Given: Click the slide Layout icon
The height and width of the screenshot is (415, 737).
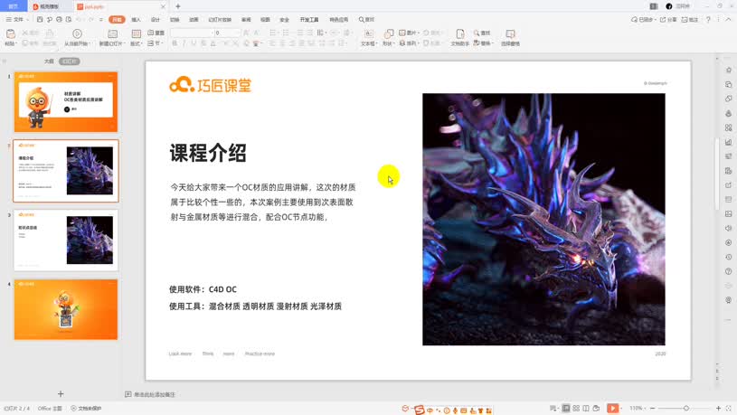Looking at the screenshot, I should click(137, 33).
